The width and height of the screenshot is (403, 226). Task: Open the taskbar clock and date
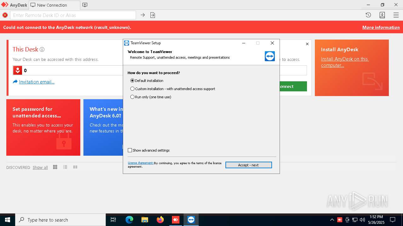pyautogui.click(x=376, y=220)
